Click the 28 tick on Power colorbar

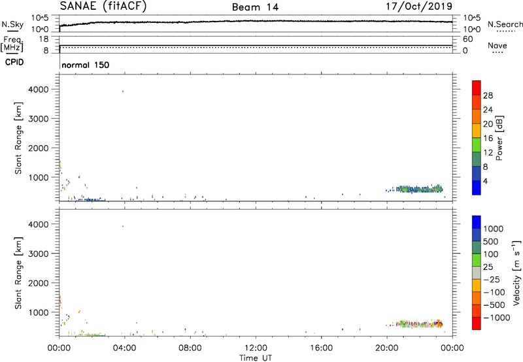point(488,95)
